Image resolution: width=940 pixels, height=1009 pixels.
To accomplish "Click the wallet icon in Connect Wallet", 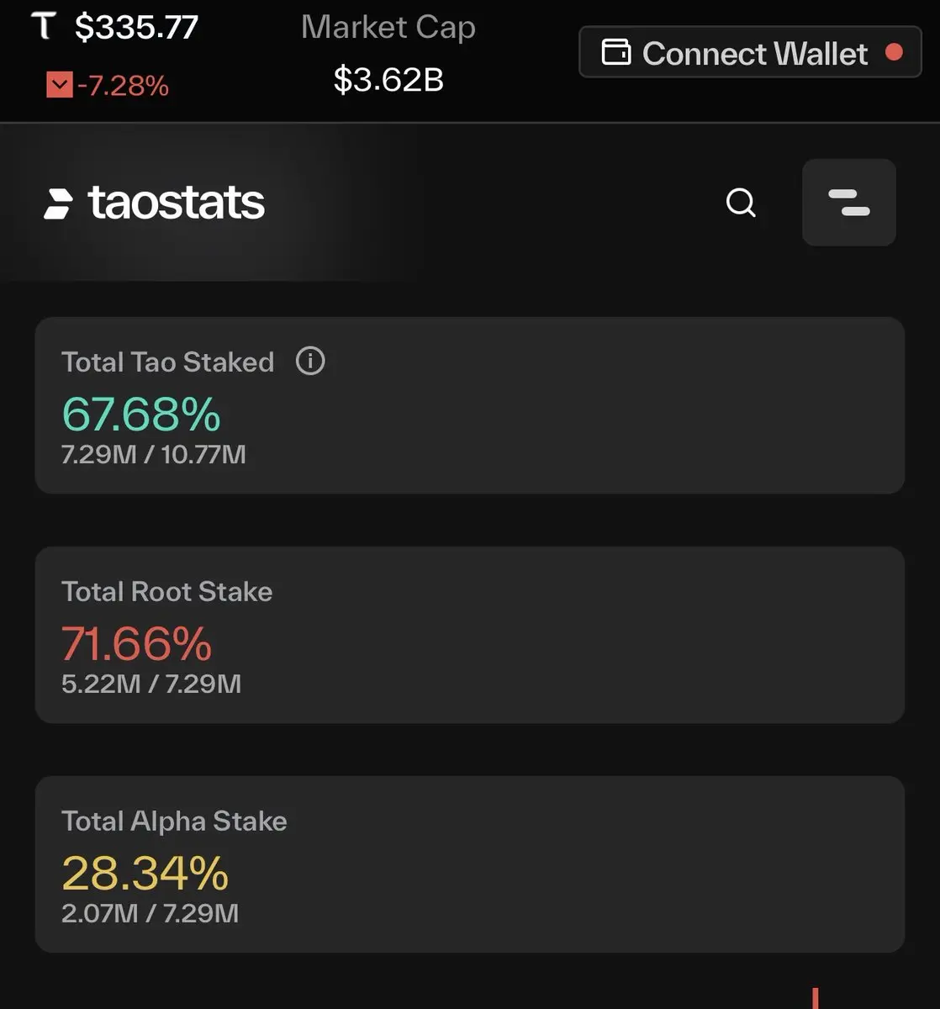I will click(616, 53).
